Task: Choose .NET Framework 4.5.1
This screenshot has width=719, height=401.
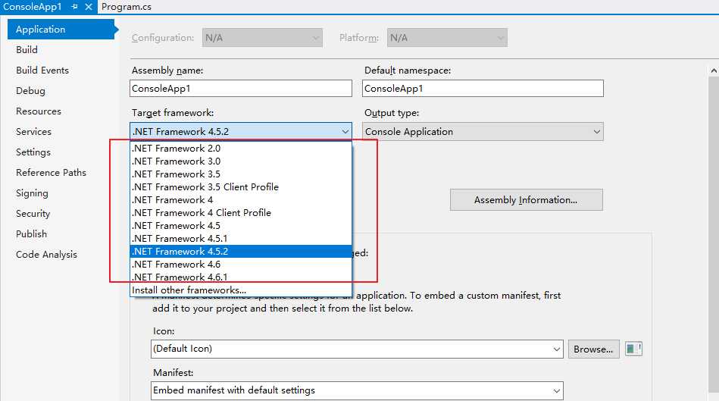Action: click(x=241, y=238)
